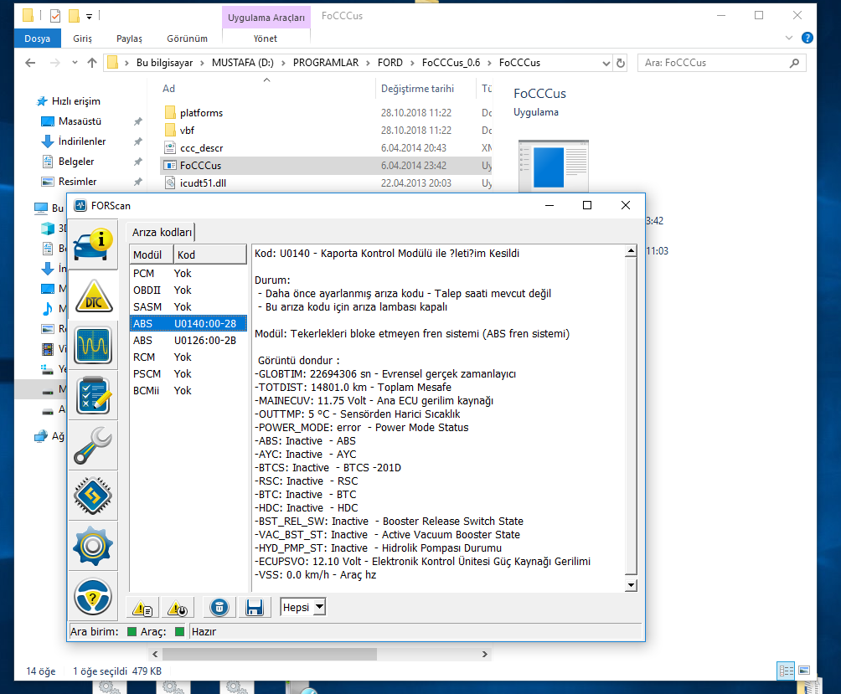Screen dimensions: 841x694
Task: Select the PCM module row
Action: click(x=188, y=273)
